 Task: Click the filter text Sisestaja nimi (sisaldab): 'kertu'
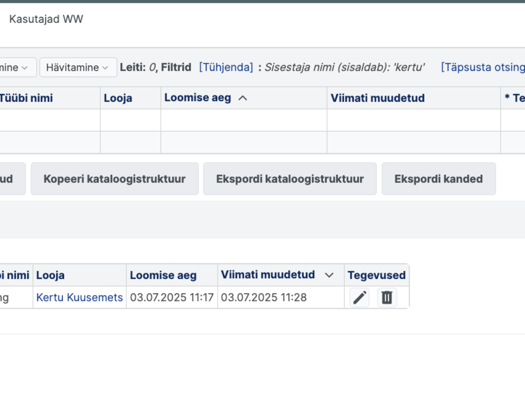[345, 67]
